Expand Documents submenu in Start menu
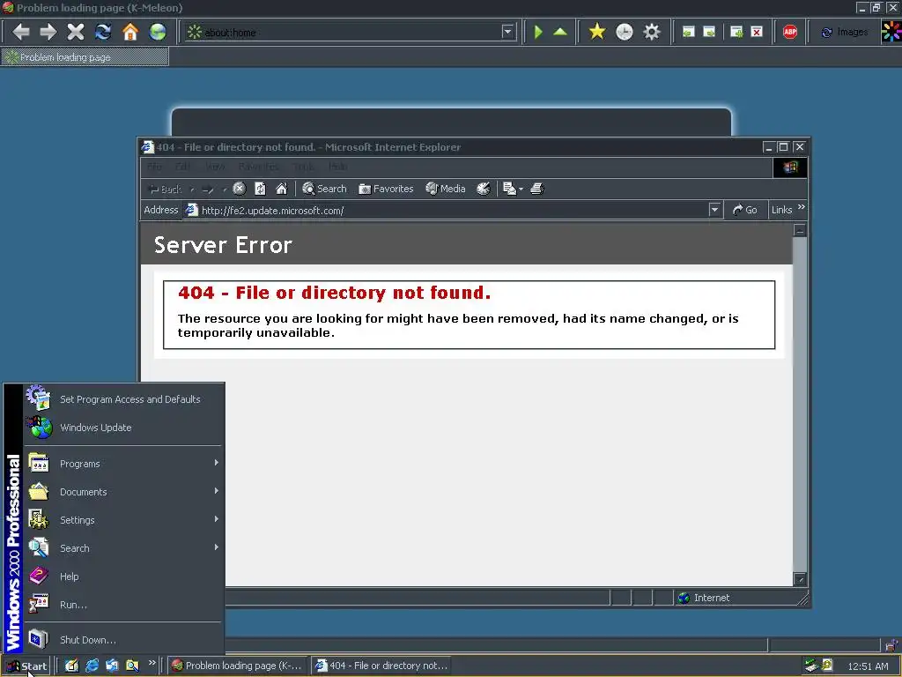 [x=122, y=492]
